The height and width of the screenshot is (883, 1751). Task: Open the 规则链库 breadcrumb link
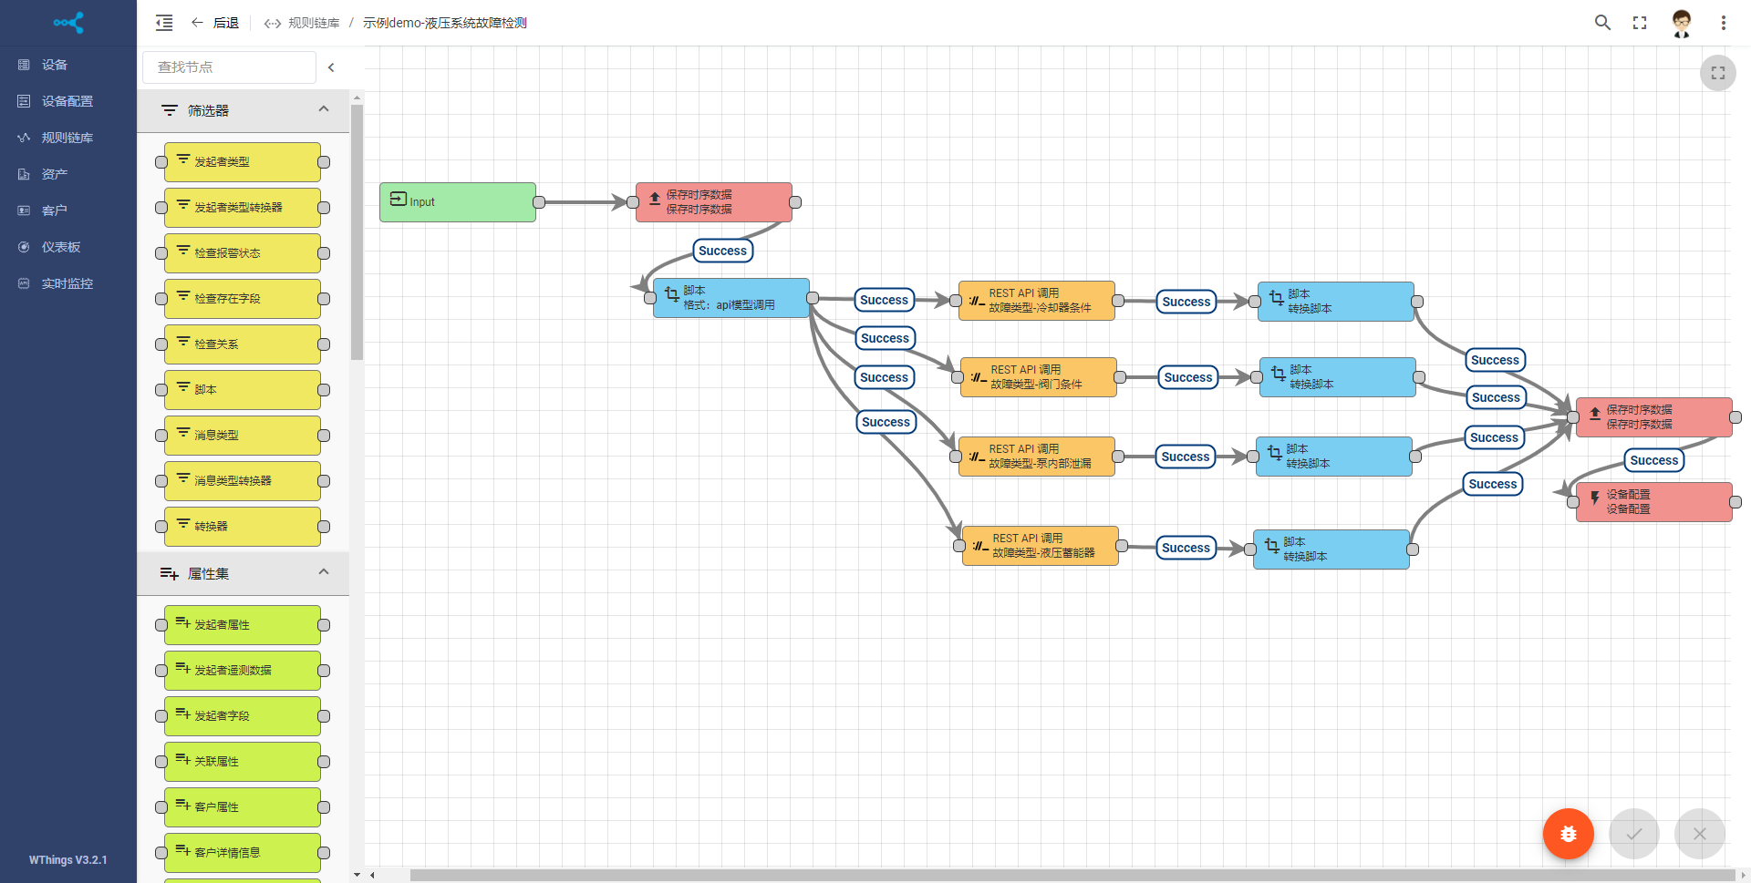tap(302, 23)
